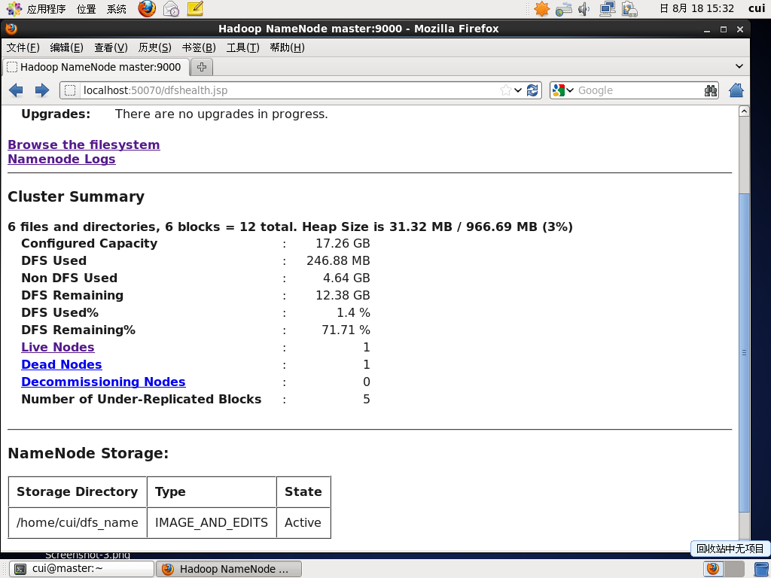Click the 12.38 GB DFS Remaining value
Screen dimensions: 771x578
pos(343,295)
